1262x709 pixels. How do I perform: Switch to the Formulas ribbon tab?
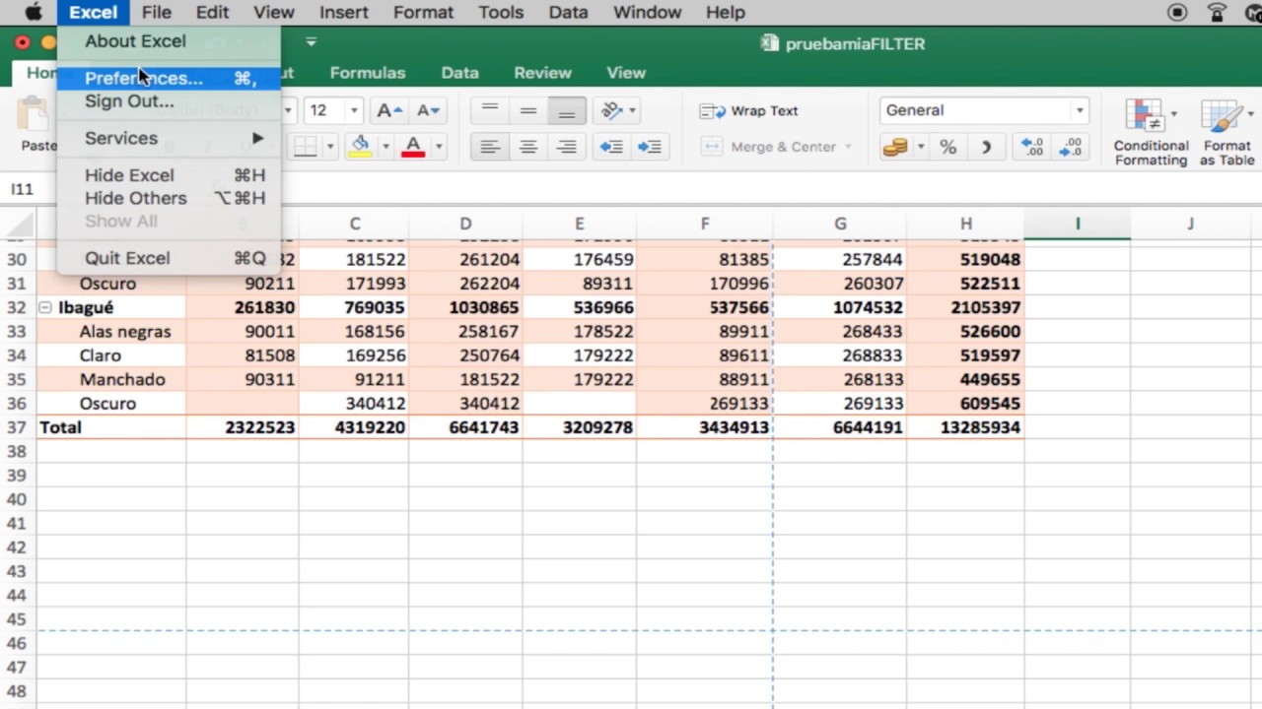368,73
